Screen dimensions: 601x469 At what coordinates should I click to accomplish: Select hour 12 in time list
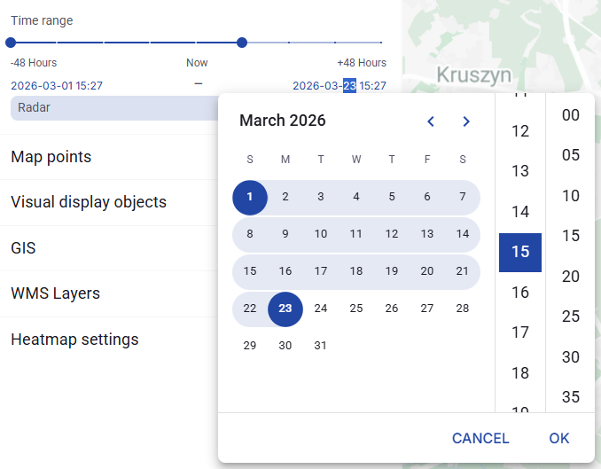point(520,131)
